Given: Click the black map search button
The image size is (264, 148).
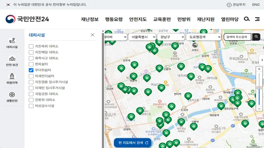Looking at the screenshot, I should 256,37.
